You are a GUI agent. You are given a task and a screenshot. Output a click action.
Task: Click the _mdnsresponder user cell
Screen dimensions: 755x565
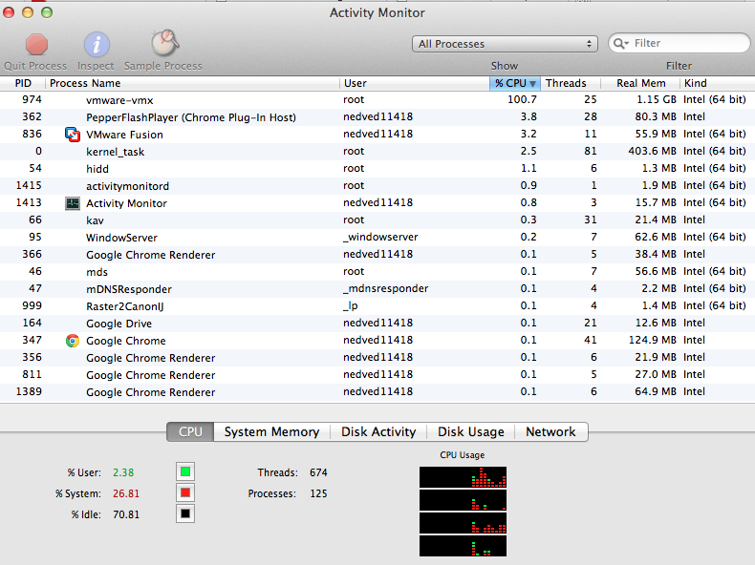coord(386,288)
